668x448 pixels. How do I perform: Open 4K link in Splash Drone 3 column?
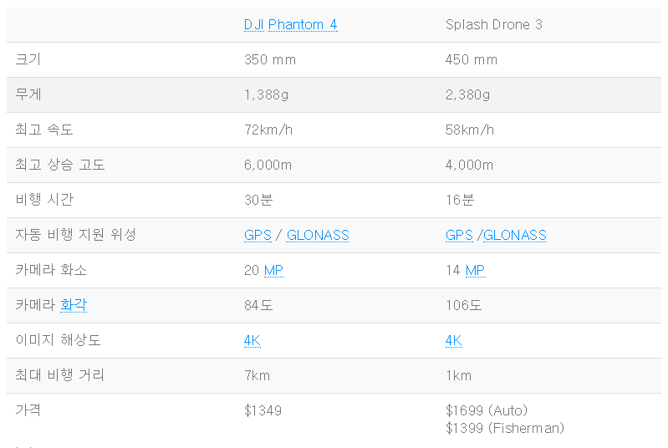[x=454, y=341]
